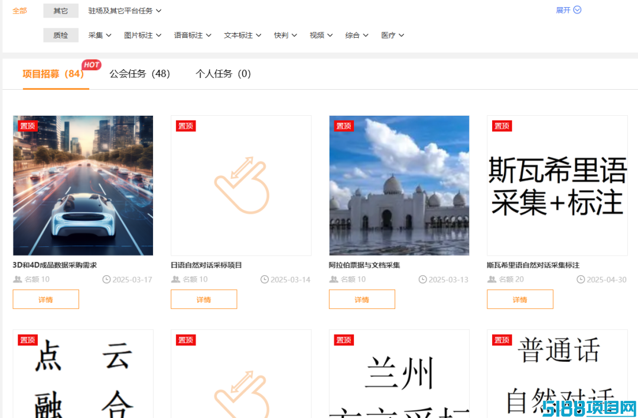Click the 2025-03-17 date text
638x418 pixels.
[x=132, y=280]
